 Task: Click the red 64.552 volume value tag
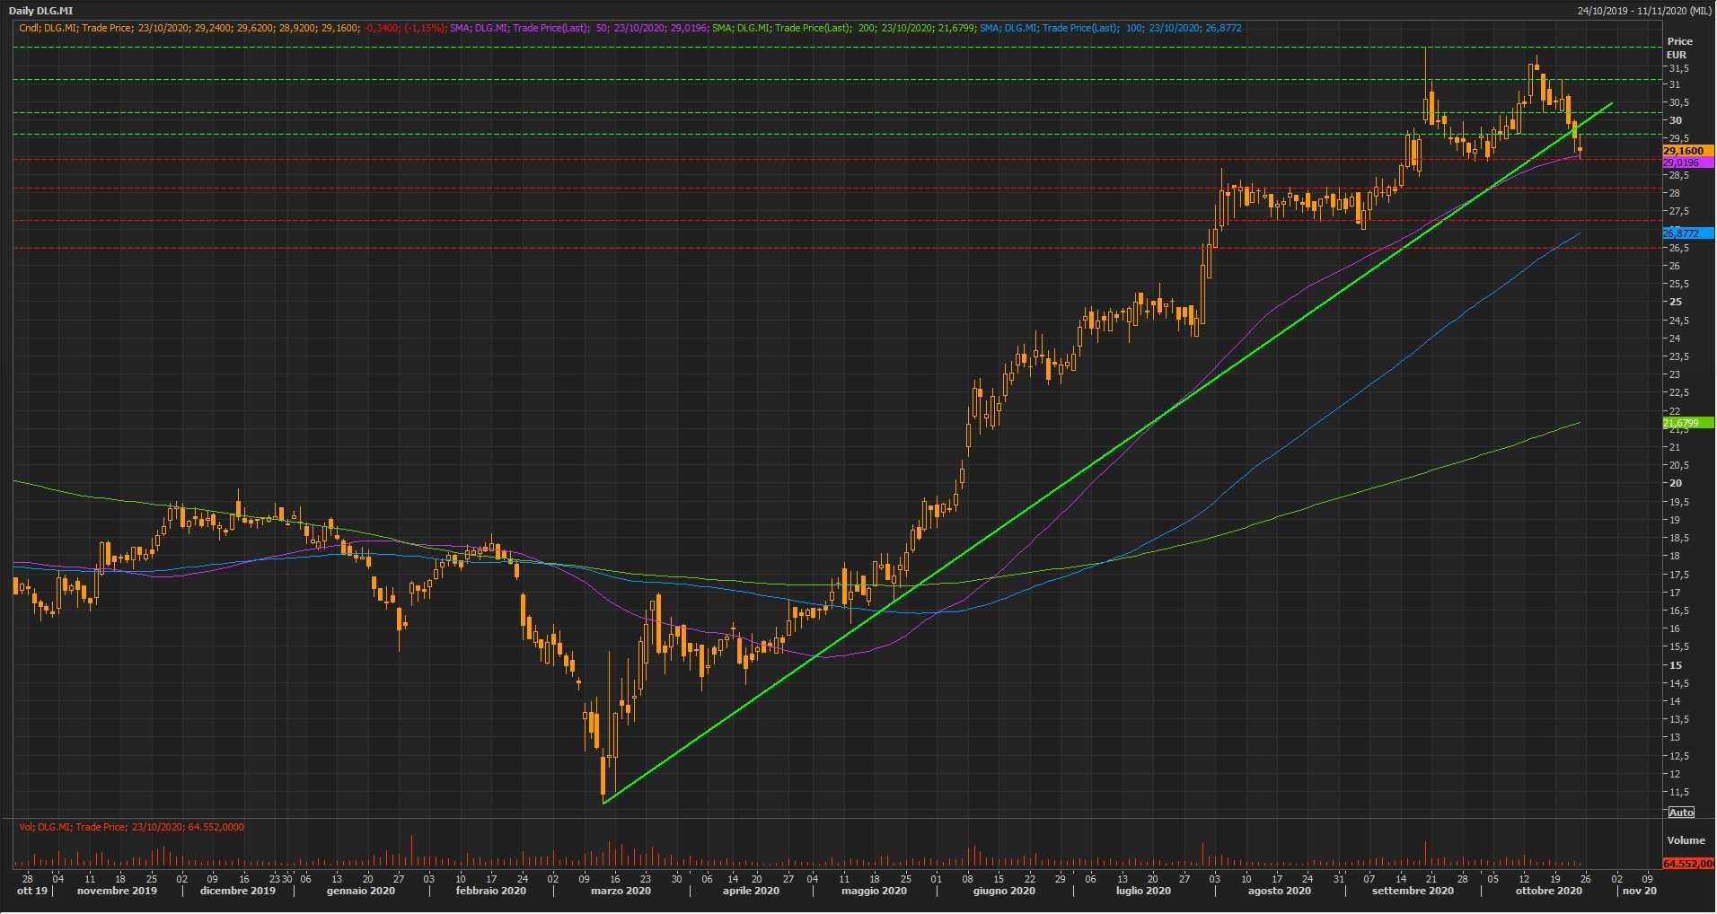pyautogui.click(x=1687, y=864)
